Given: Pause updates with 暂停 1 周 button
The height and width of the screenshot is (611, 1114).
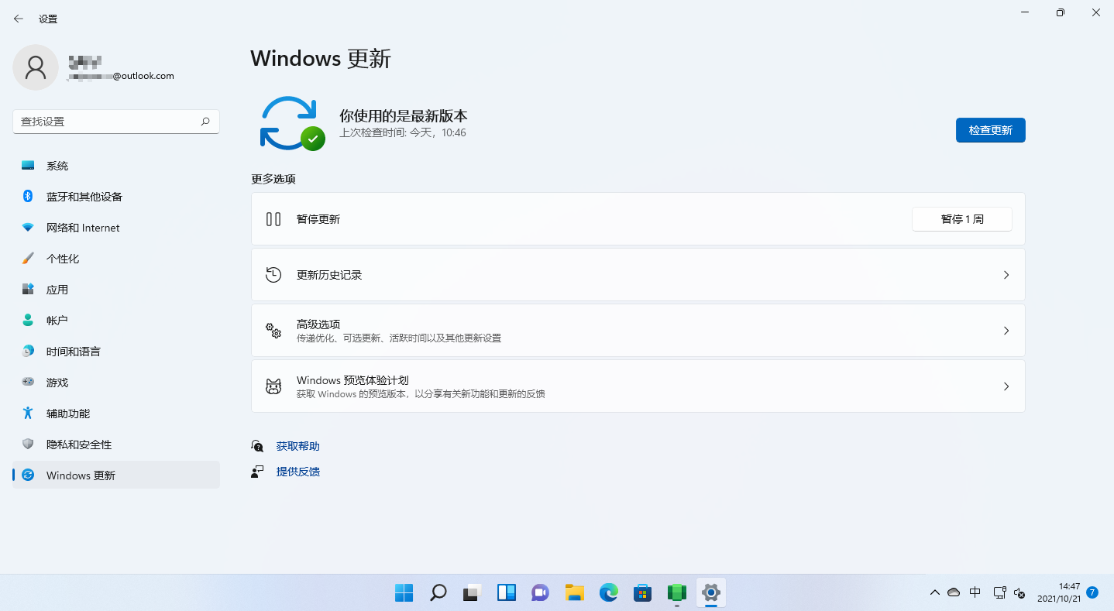Looking at the screenshot, I should [962, 219].
